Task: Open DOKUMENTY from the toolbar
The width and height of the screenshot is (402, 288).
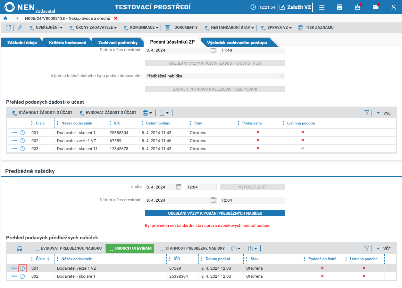Action: [x=181, y=28]
